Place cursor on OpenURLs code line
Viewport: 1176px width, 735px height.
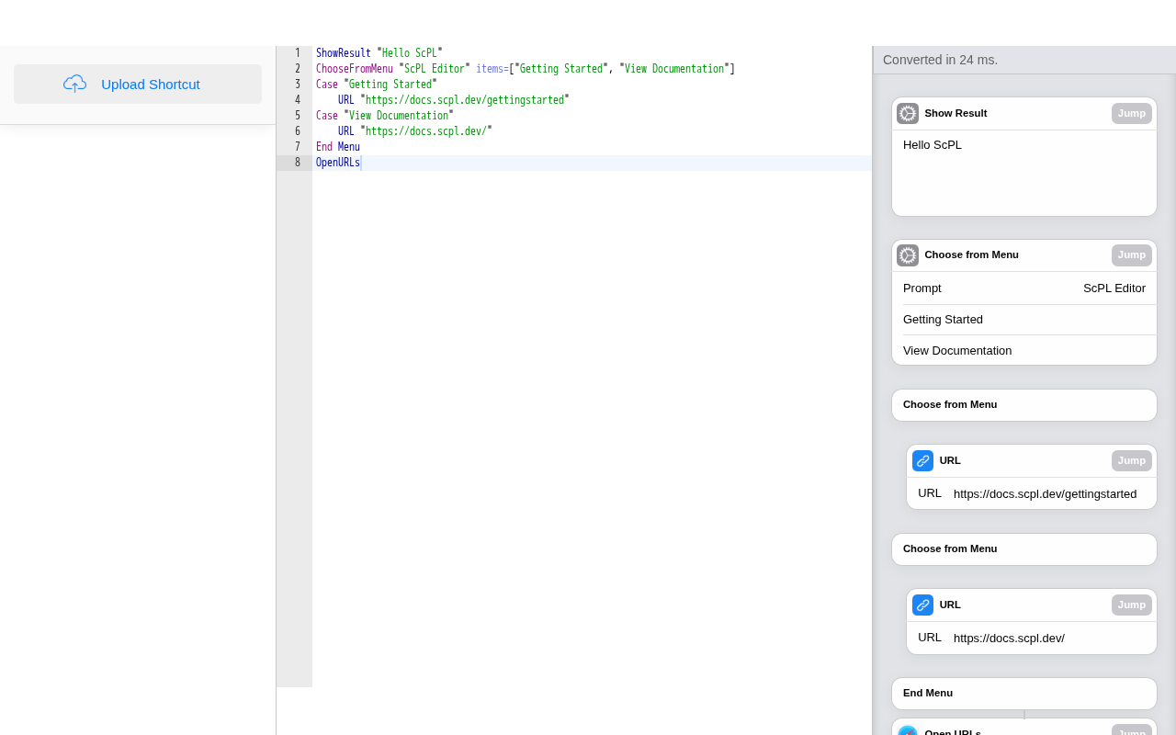pyautogui.click(x=338, y=163)
